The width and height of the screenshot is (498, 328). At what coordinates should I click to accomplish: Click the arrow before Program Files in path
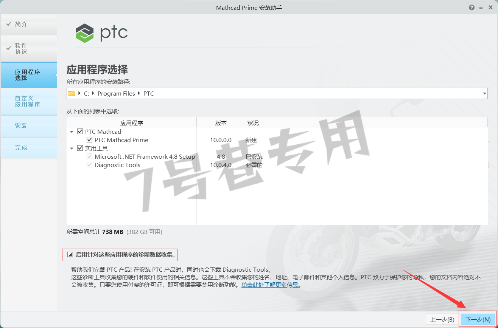93,93
